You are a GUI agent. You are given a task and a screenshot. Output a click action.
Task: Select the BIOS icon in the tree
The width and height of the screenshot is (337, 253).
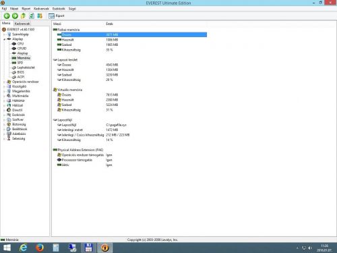tap(14, 72)
